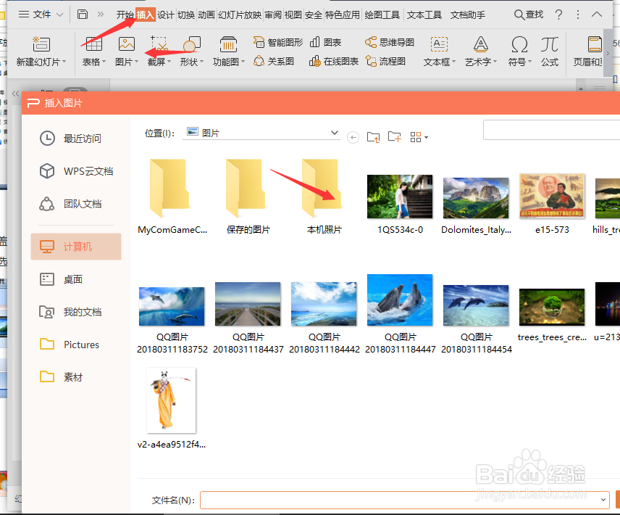Image resolution: width=620 pixels, height=515 pixels.
Task: Click the 功能图 icon
Action: (x=228, y=44)
